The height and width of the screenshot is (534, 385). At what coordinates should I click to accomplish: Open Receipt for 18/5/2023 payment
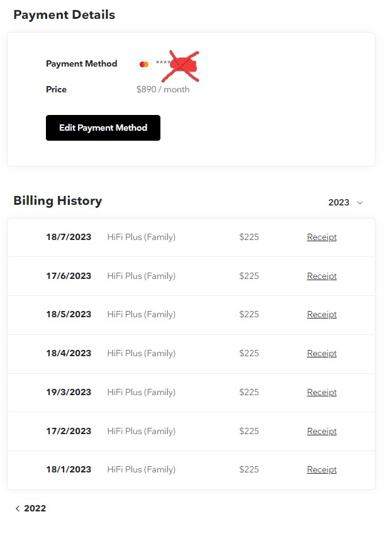tap(321, 314)
